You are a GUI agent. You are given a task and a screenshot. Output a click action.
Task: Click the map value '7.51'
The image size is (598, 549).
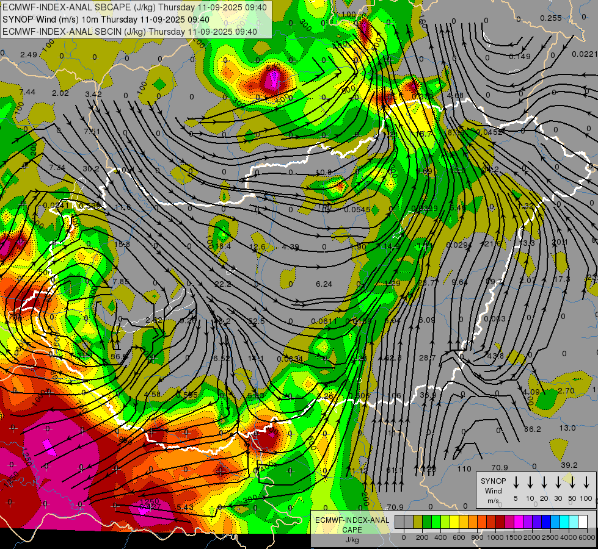tap(92, 131)
